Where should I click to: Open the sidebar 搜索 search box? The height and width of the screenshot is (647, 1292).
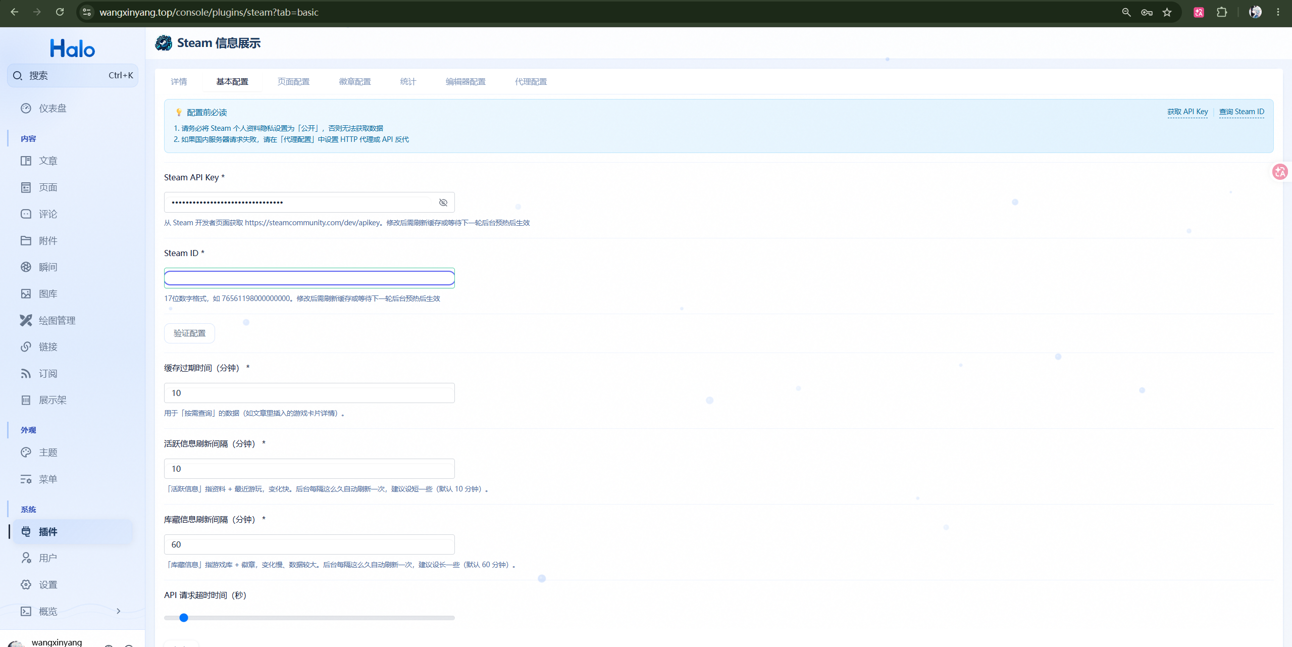[73, 76]
